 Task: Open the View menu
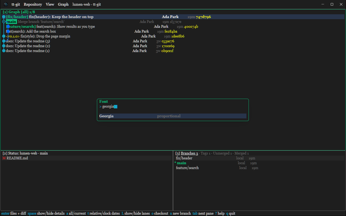coord(50,4)
